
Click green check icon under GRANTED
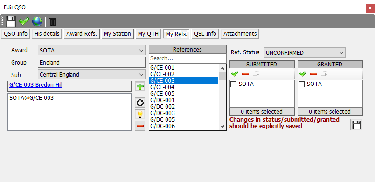click(x=303, y=74)
